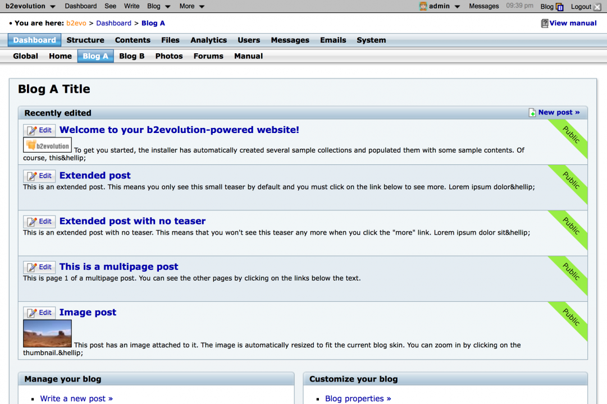Screen dimensions: 607x404
Task: Select the Global sub-tab
Action: [x=26, y=56]
